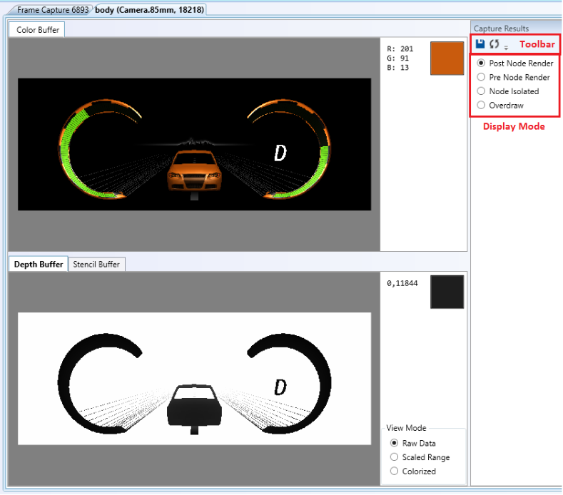Click the color buffer render image

194,144
